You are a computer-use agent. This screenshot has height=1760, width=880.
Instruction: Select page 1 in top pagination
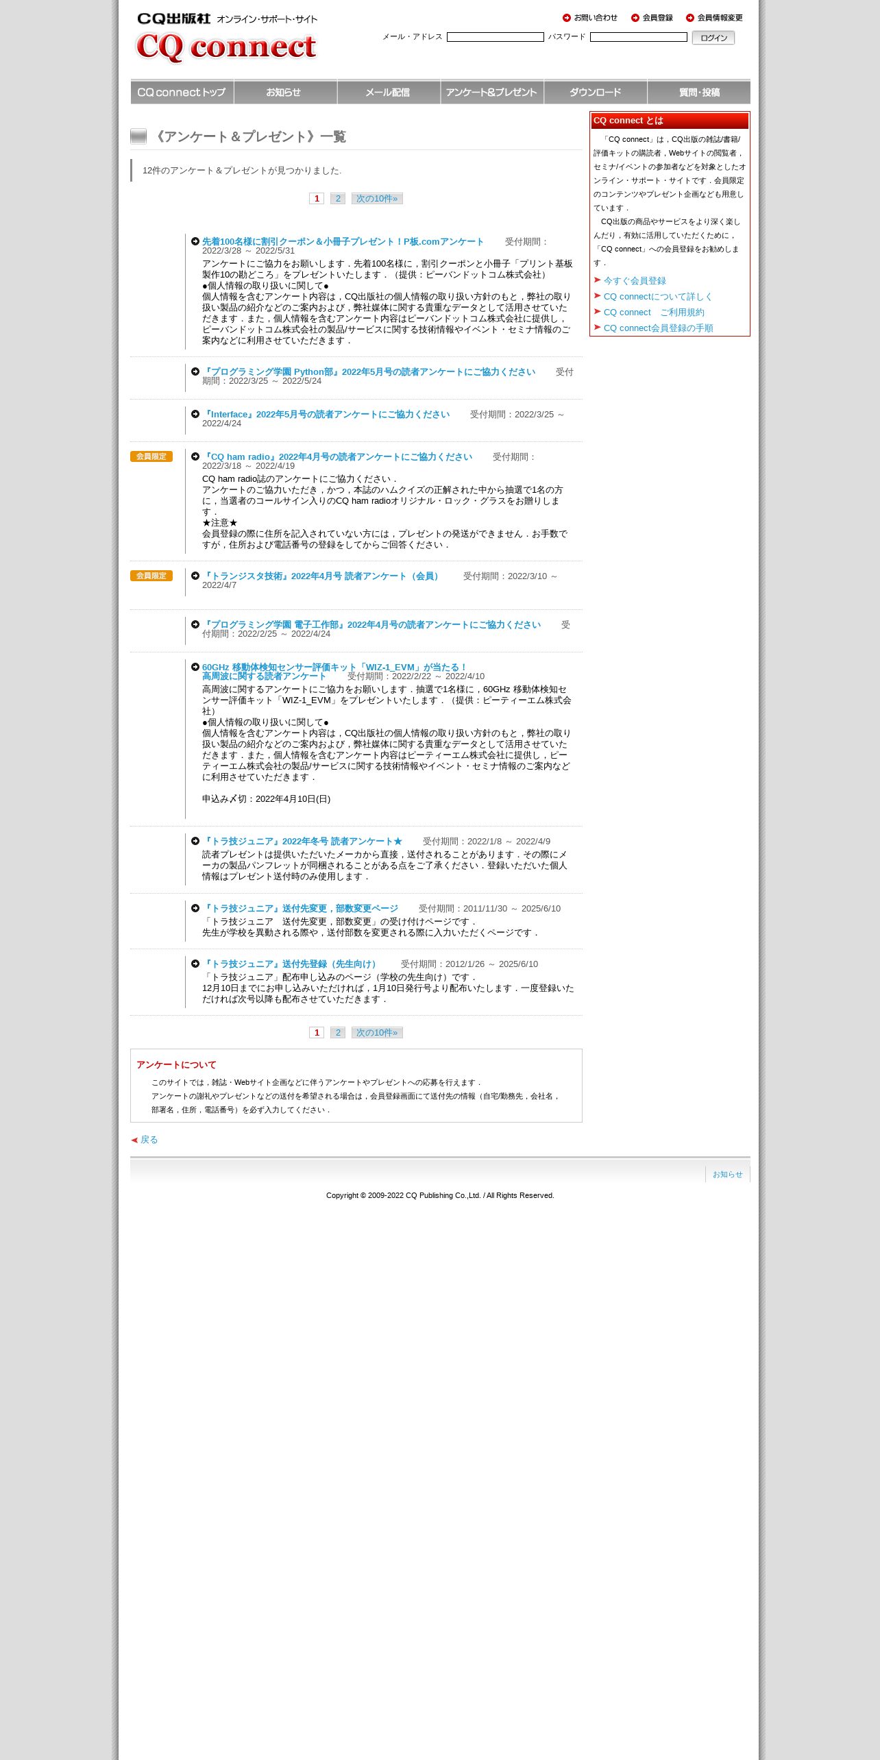tap(317, 199)
